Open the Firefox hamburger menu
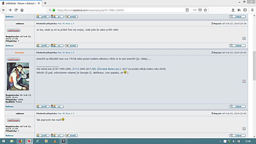 [x=252, y=10]
